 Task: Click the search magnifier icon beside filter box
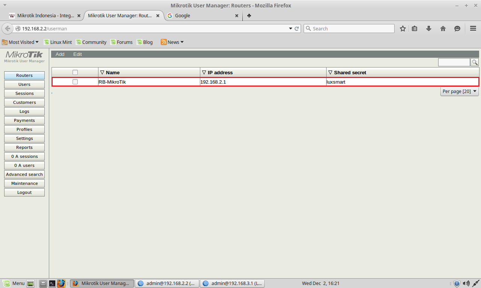pos(475,62)
